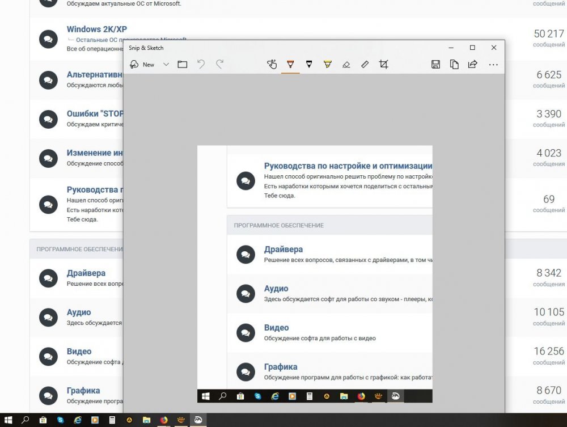Select the black Pencil tool
This screenshot has width=567, height=427.
[309, 65]
